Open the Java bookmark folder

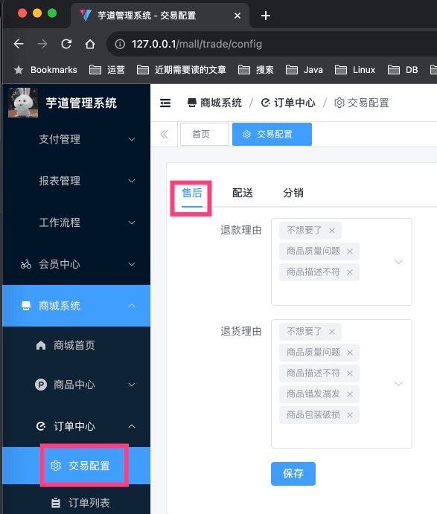(304, 70)
